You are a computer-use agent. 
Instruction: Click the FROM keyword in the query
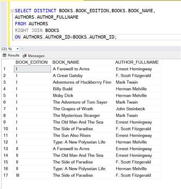pos(20,24)
